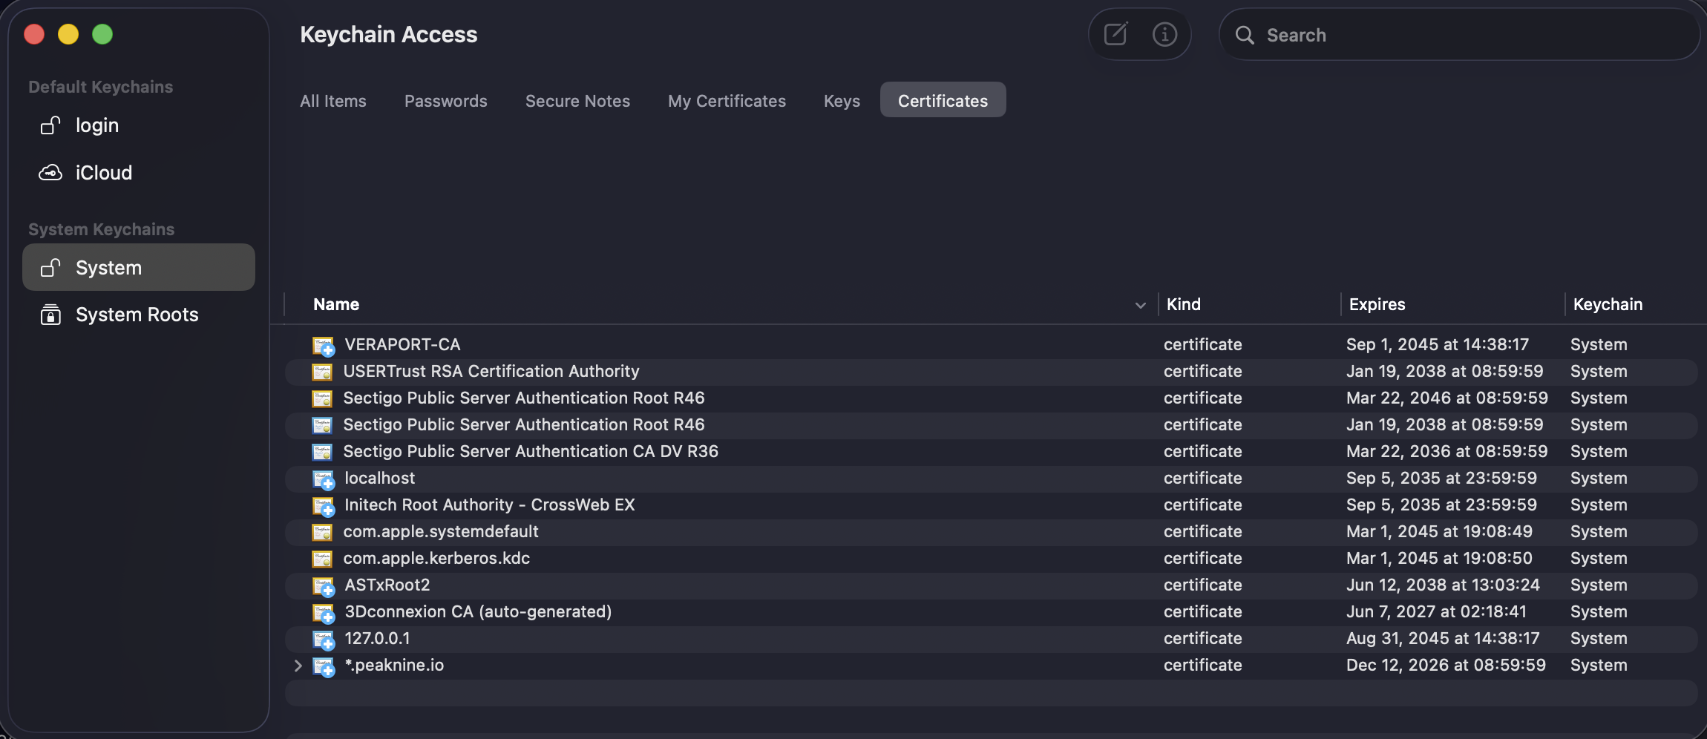Screen dimensions: 1707x739
Task: Click expiry date Sep 1, 2045 at 14:38:17
Action: point(1438,344)
